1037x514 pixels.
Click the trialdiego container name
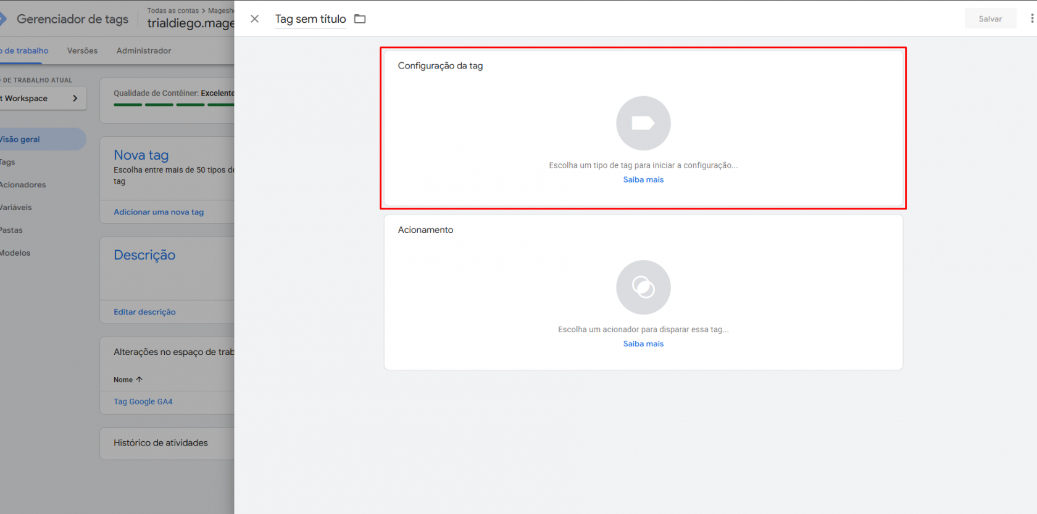coord(191,23)
